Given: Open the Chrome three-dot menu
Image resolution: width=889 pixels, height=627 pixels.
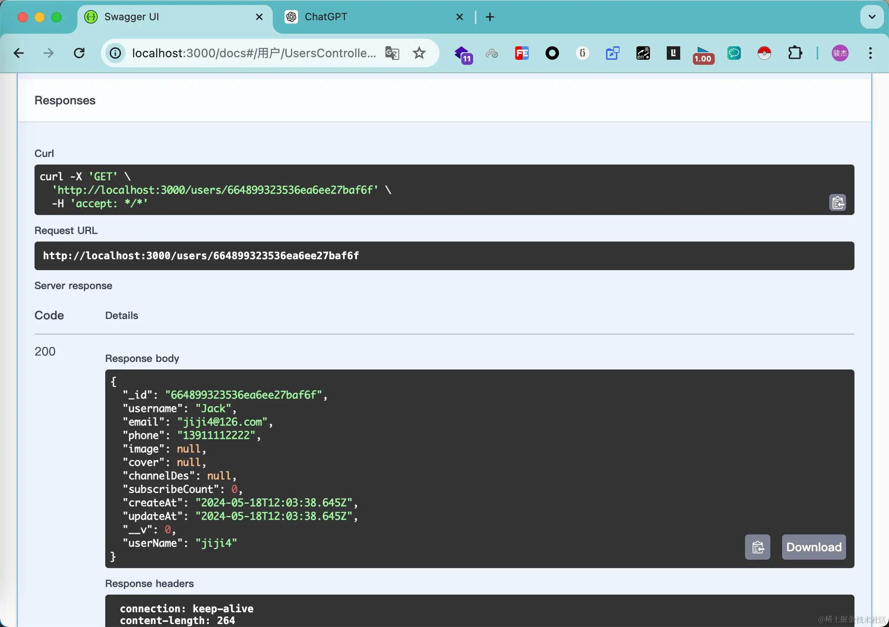Looking at the screenshot, I should click(870, 53).
